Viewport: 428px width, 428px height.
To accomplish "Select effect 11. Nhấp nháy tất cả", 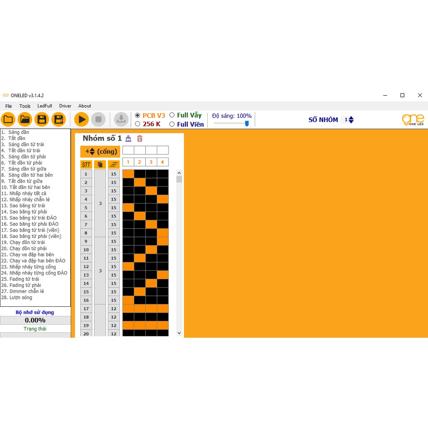I will click(x=24, y=194).
